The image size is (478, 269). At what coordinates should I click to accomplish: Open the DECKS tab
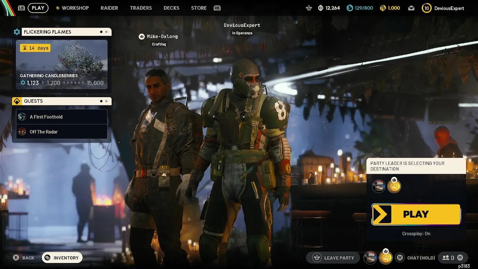pyautogui.click(x=171, y=8)
